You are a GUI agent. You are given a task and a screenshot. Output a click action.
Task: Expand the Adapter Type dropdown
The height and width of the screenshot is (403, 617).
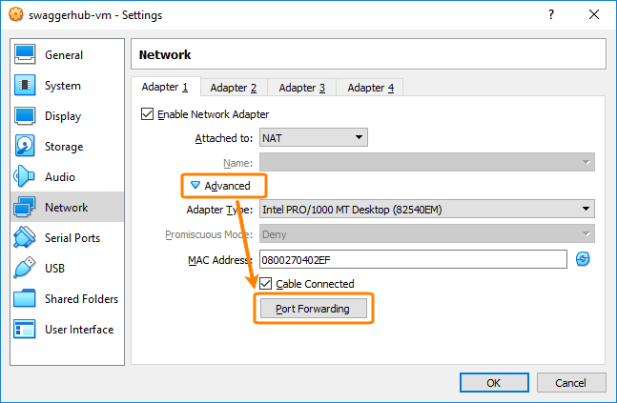pos(426,210)
